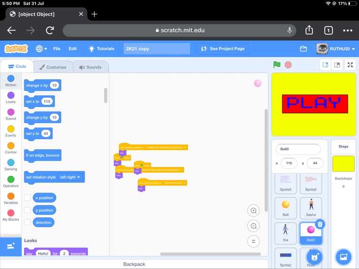Select the Events block category
This screenshot has width=359, height=269.
pyautogui.click(x=11, y=131)
